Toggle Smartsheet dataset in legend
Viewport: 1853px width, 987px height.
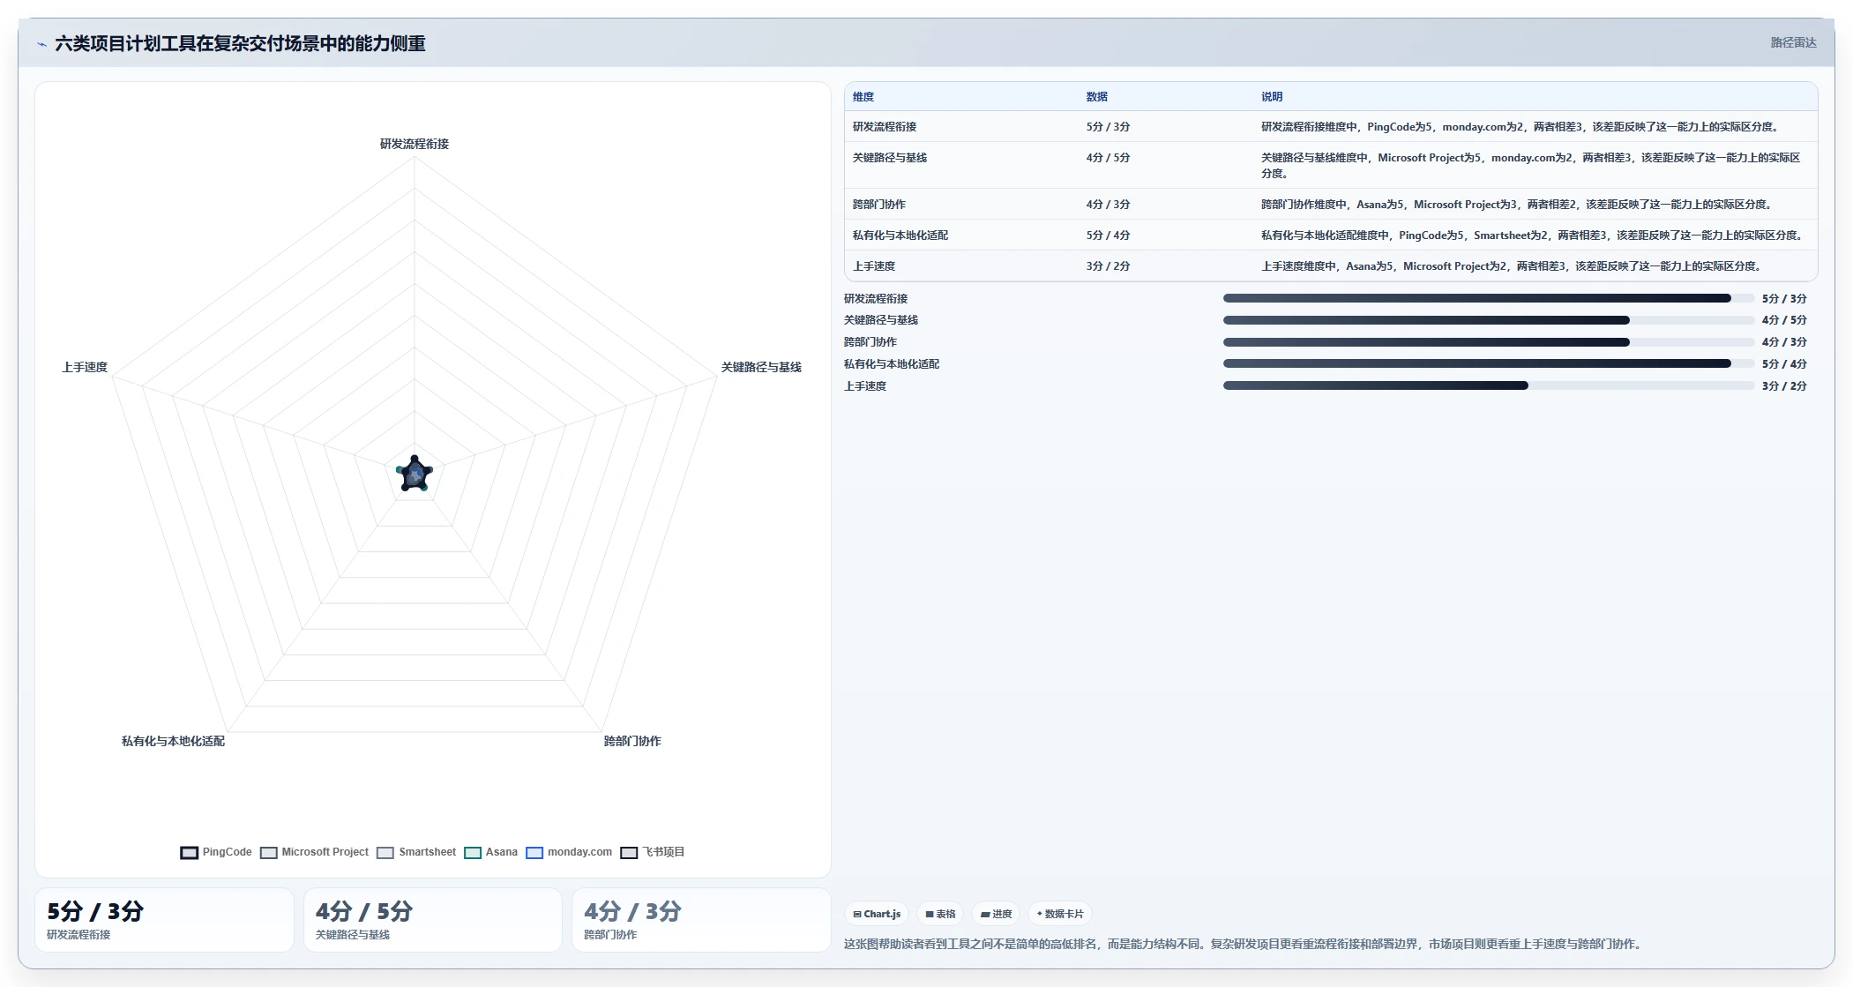coord(416,852)
